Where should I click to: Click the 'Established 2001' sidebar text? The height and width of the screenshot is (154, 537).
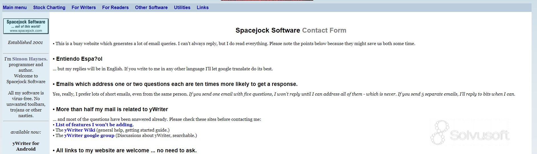point(25,43)
